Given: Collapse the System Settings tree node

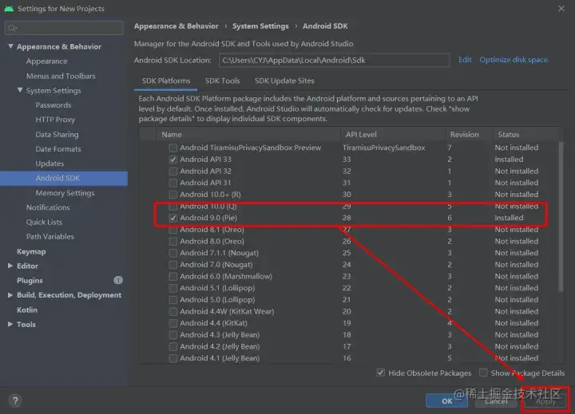Looking at the screenshot, I should [20, 90].
